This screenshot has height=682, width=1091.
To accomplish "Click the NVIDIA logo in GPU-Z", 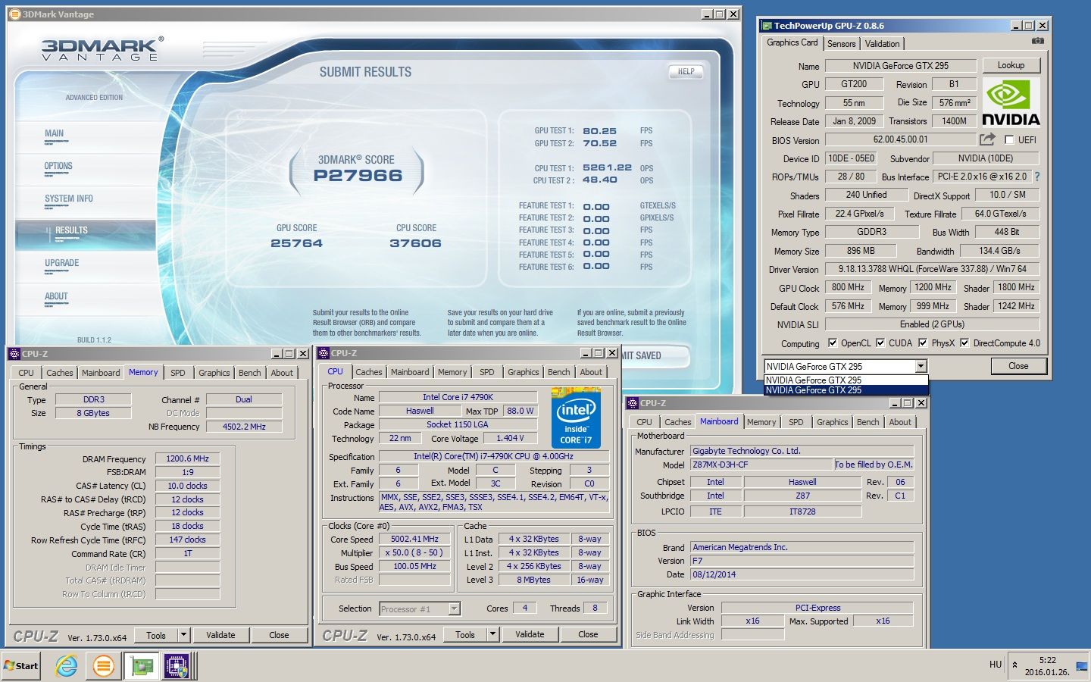I will pyautogui.click(x=1011, y=102).
